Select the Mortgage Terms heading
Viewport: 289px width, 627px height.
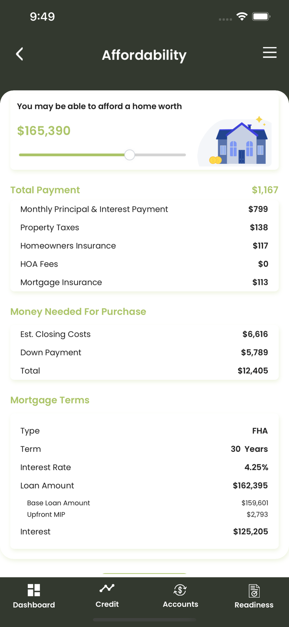point(50,400)
